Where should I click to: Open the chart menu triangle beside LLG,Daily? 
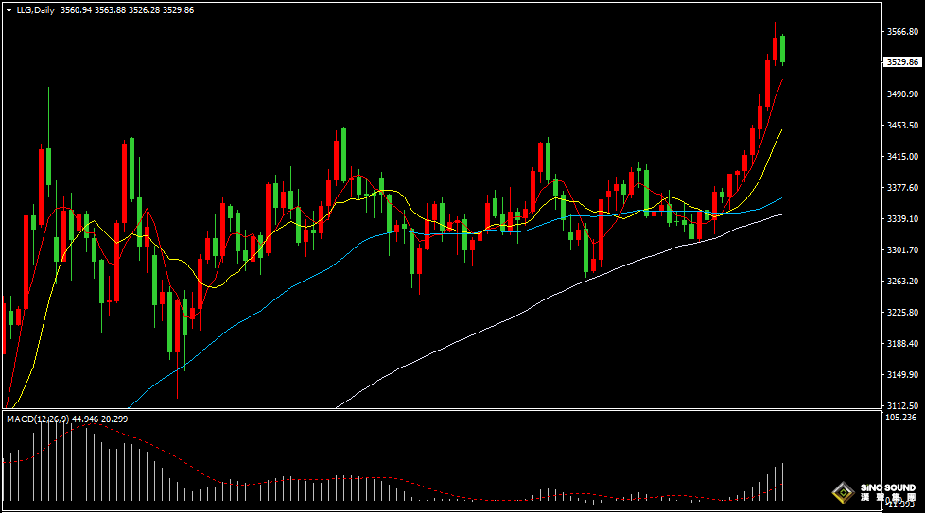click(x=9, y=10)
